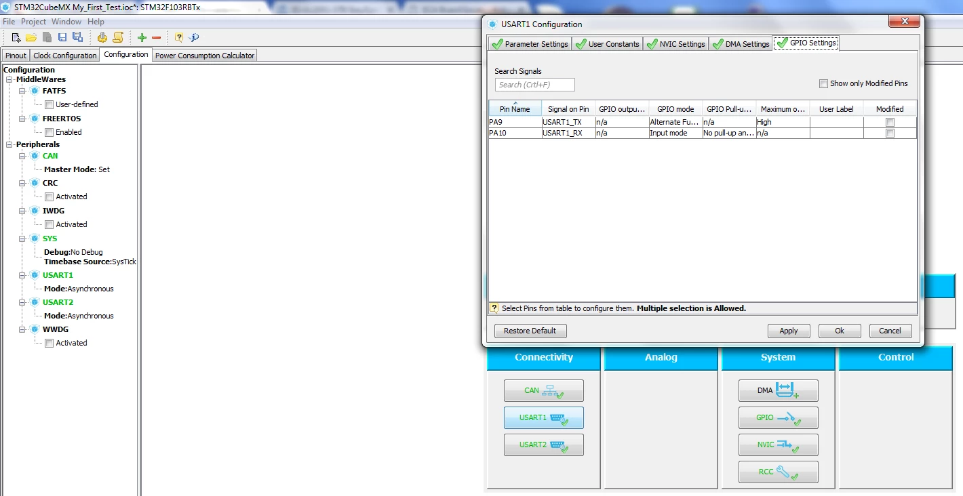Click the New Project toolbar icon
Image resolution: width=963 pixels, height=496 pixels.
[x=17, y=38]
